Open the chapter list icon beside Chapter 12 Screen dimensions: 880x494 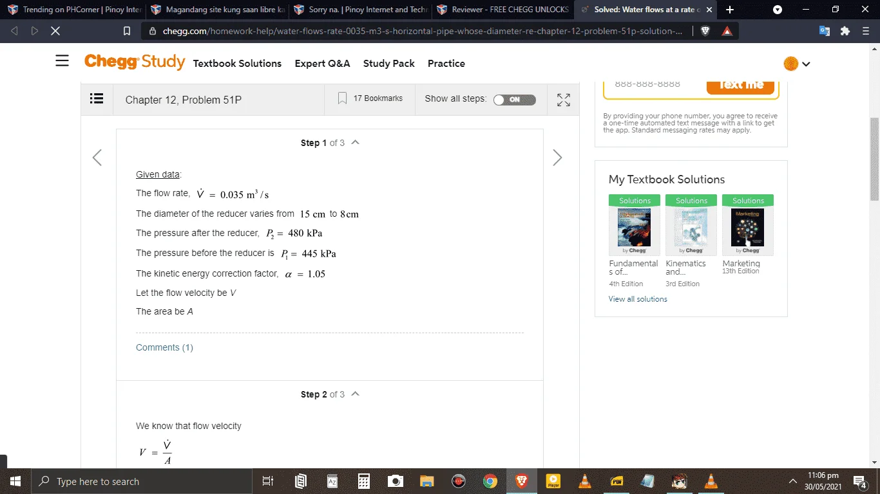click(97, 98)
